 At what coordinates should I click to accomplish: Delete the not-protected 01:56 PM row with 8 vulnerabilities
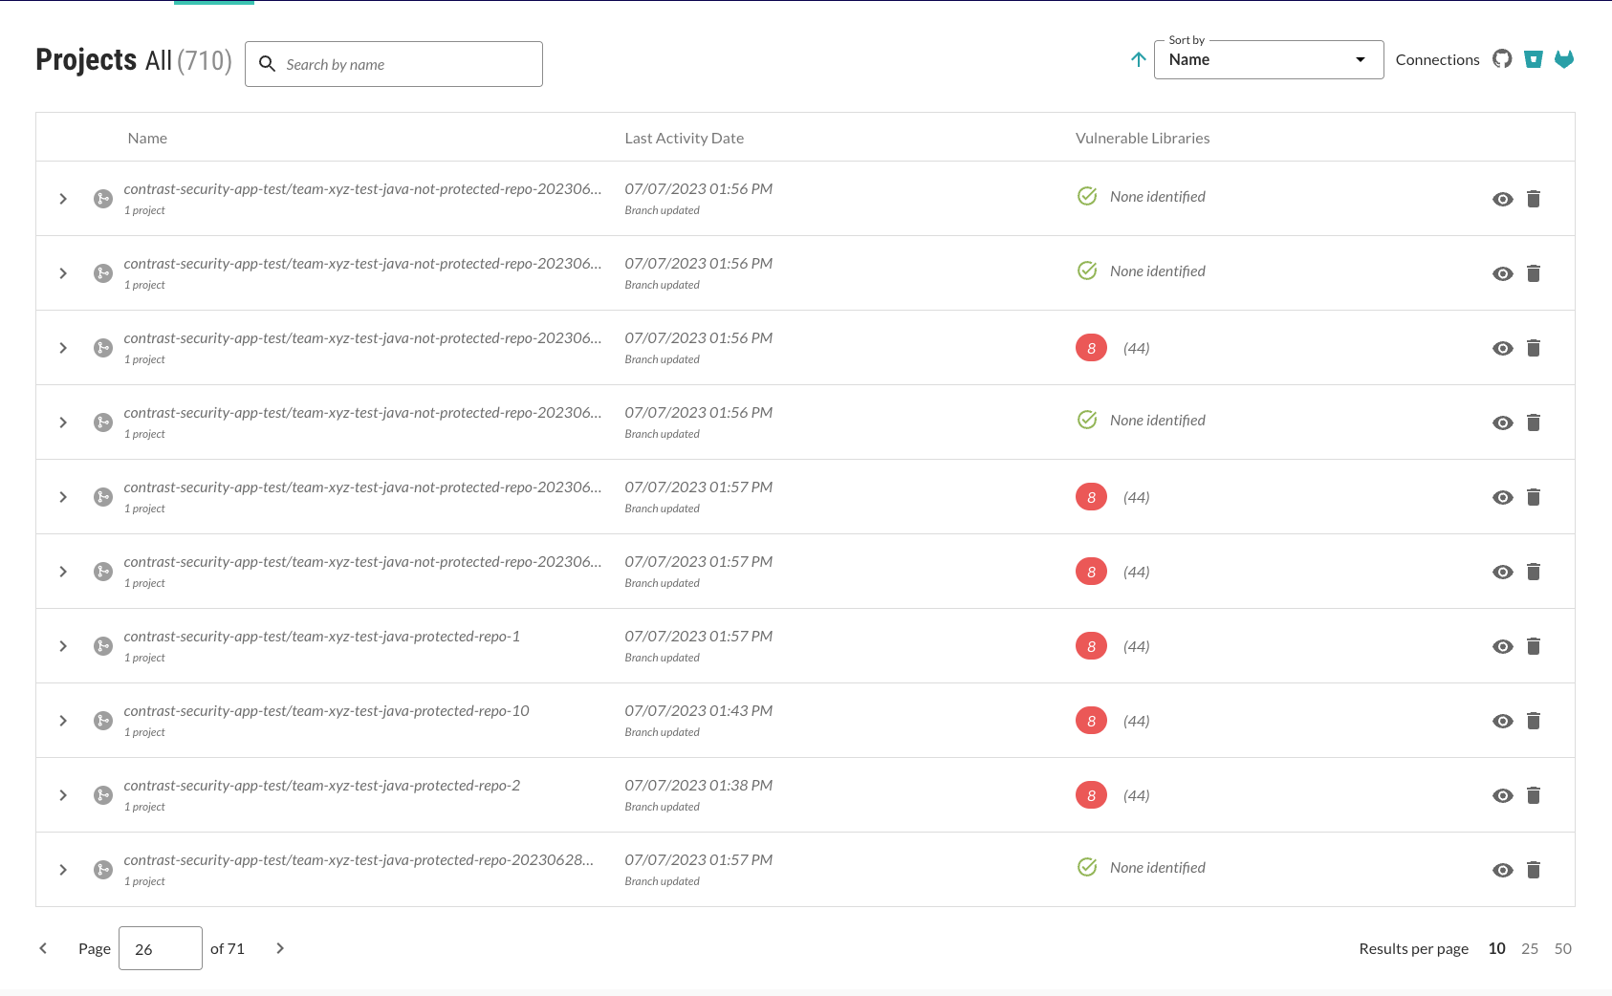(1534, 348)
